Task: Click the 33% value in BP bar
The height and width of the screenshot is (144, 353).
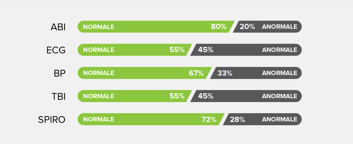Action: pyautogui.click(x=225, y=73)
